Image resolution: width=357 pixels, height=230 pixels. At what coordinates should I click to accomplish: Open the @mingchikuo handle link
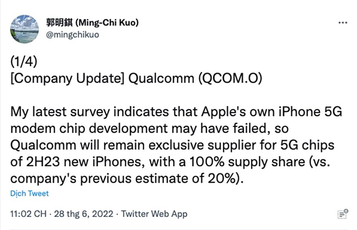click(73, 35)
